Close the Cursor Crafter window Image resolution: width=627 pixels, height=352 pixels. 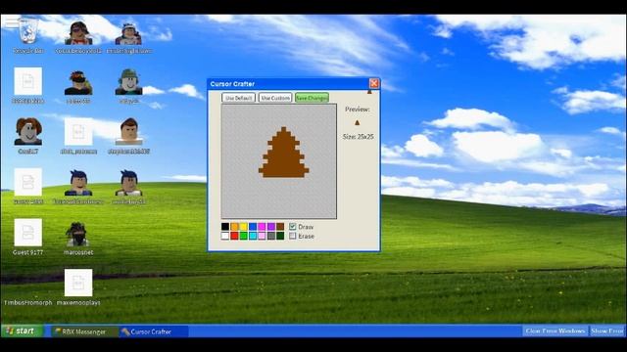click(374, 83)
